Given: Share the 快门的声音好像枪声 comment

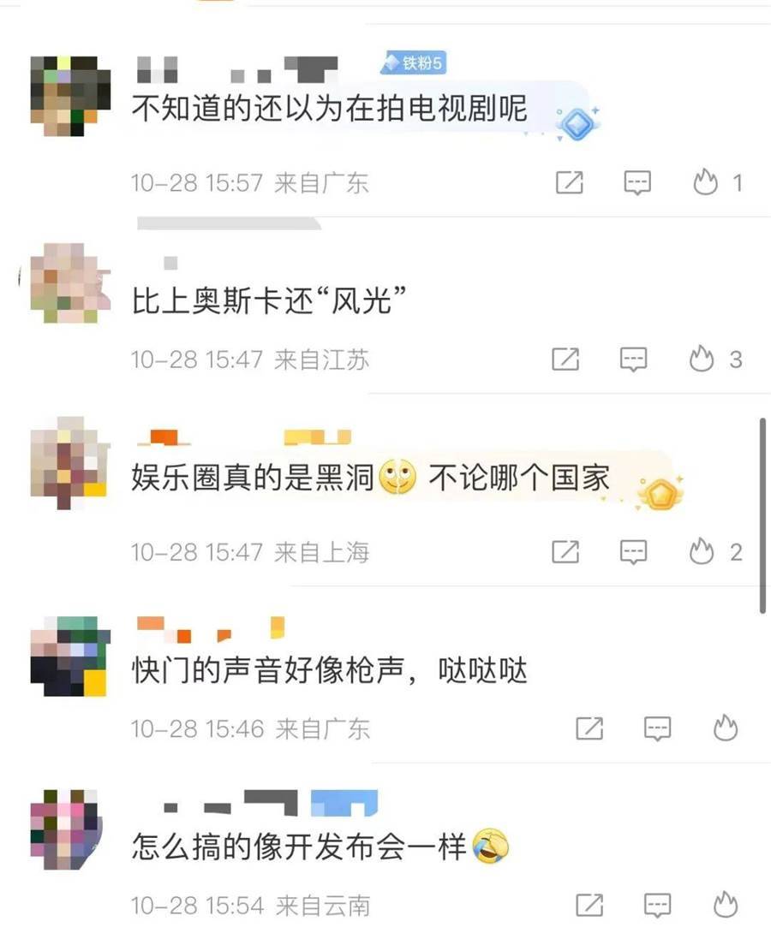Looking at the screenshot, I should [589, 728].
